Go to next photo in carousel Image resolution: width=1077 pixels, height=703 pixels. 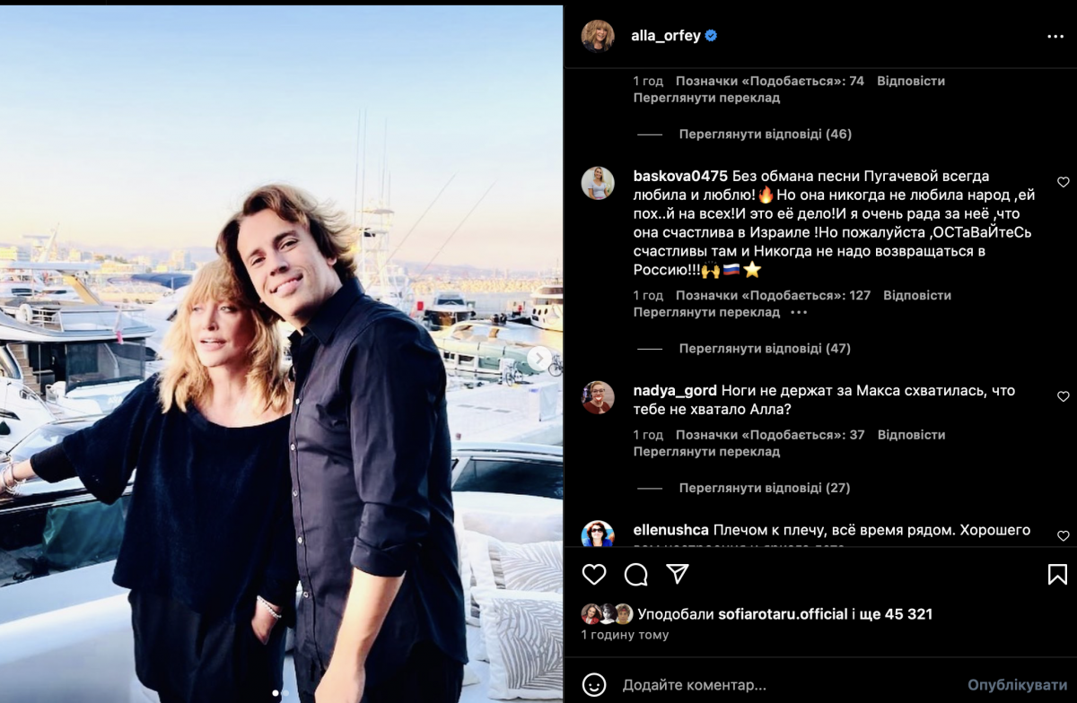[x=538, y=359]
